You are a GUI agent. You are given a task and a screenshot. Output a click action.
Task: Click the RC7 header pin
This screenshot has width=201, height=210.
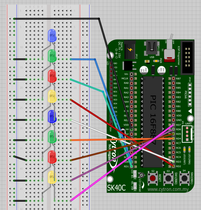(173, 143)
